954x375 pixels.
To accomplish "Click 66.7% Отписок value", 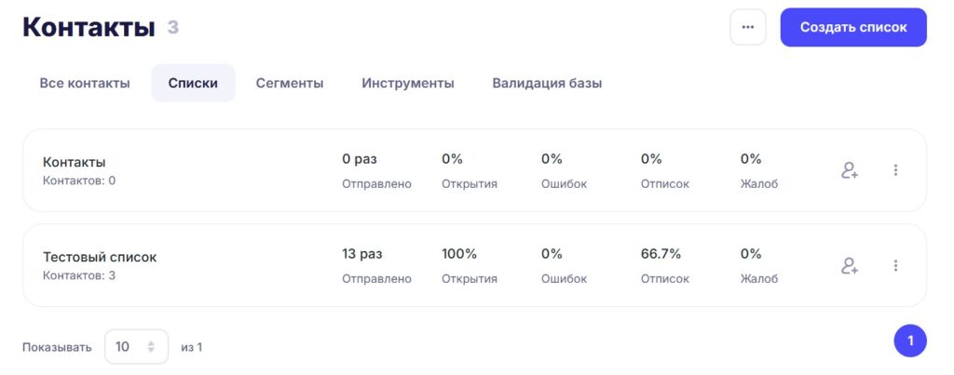I will (x=661, y=254).
